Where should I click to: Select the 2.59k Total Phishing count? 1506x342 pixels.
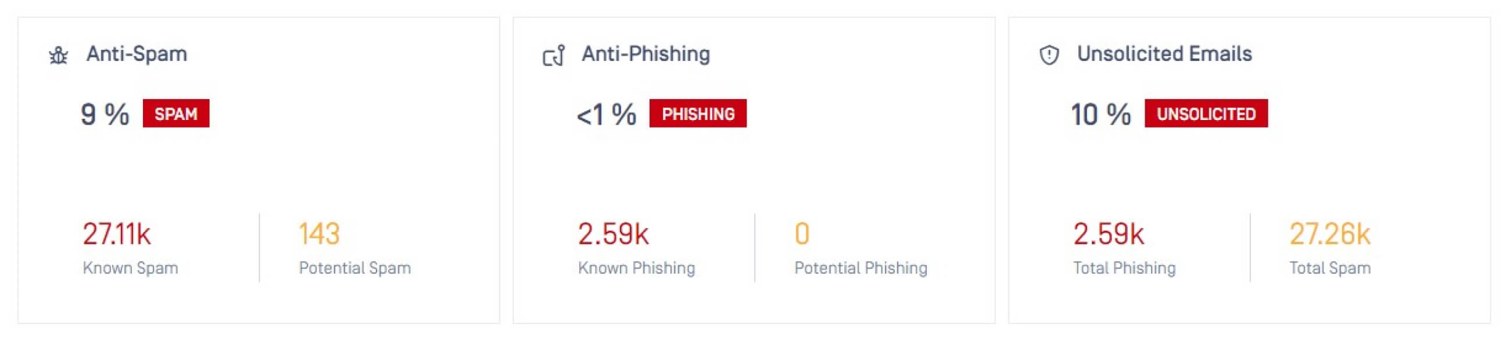[1109, 234]
